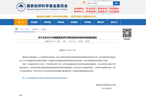Click document number 国科金计函〔2023〕43号

67,50
